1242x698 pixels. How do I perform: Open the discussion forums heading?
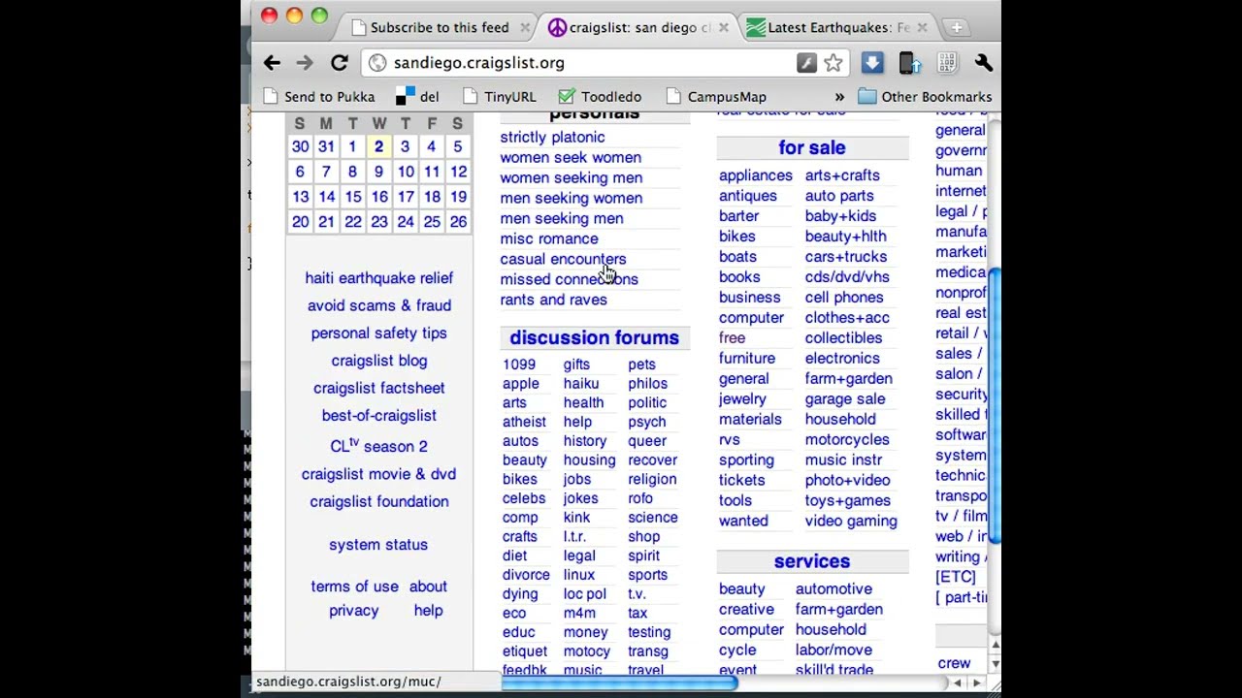(594, 337)
